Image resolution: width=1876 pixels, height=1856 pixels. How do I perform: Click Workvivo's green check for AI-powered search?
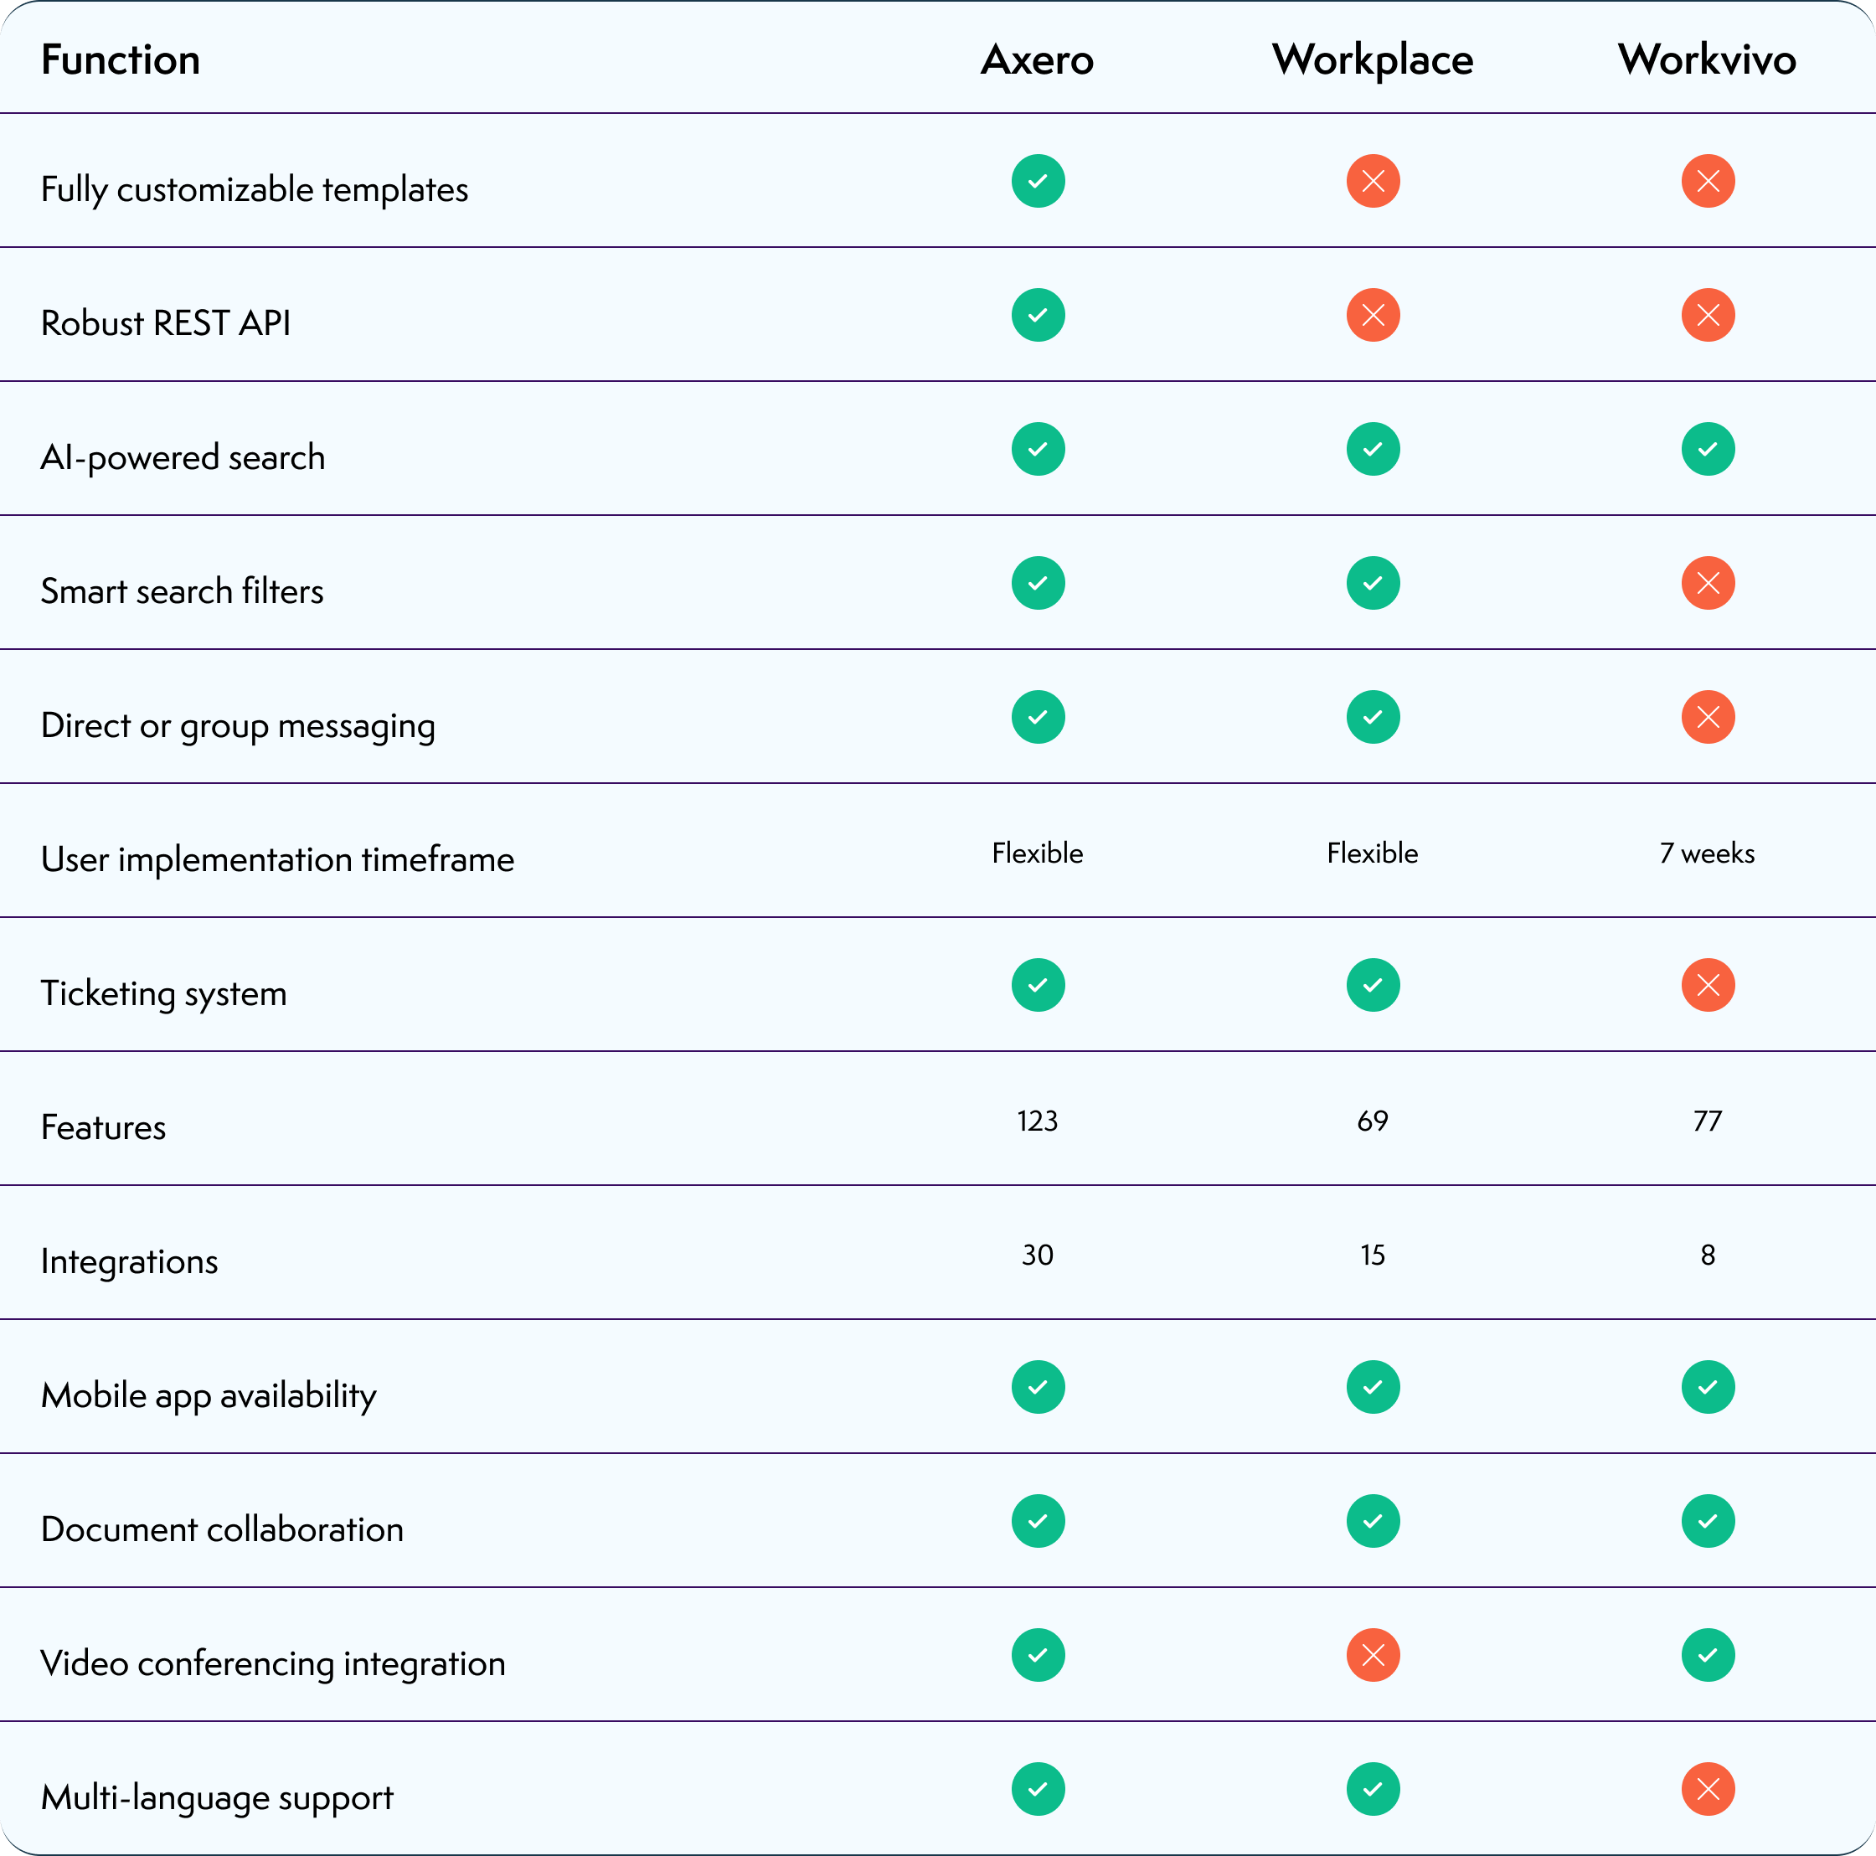1708,449
